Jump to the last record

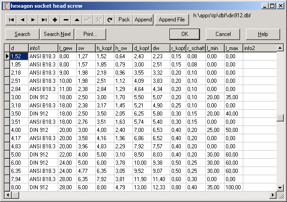coord(44,20)
